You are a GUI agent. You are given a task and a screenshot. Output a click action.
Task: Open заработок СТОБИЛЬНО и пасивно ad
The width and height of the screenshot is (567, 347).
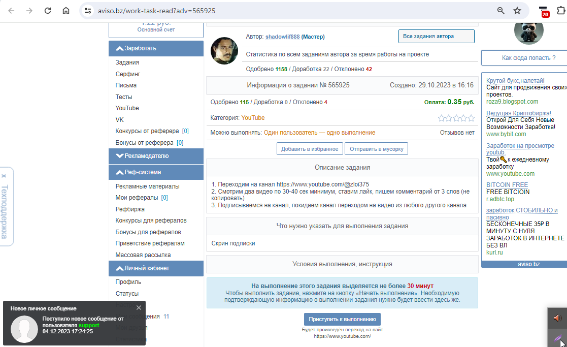tap(522, 213)
